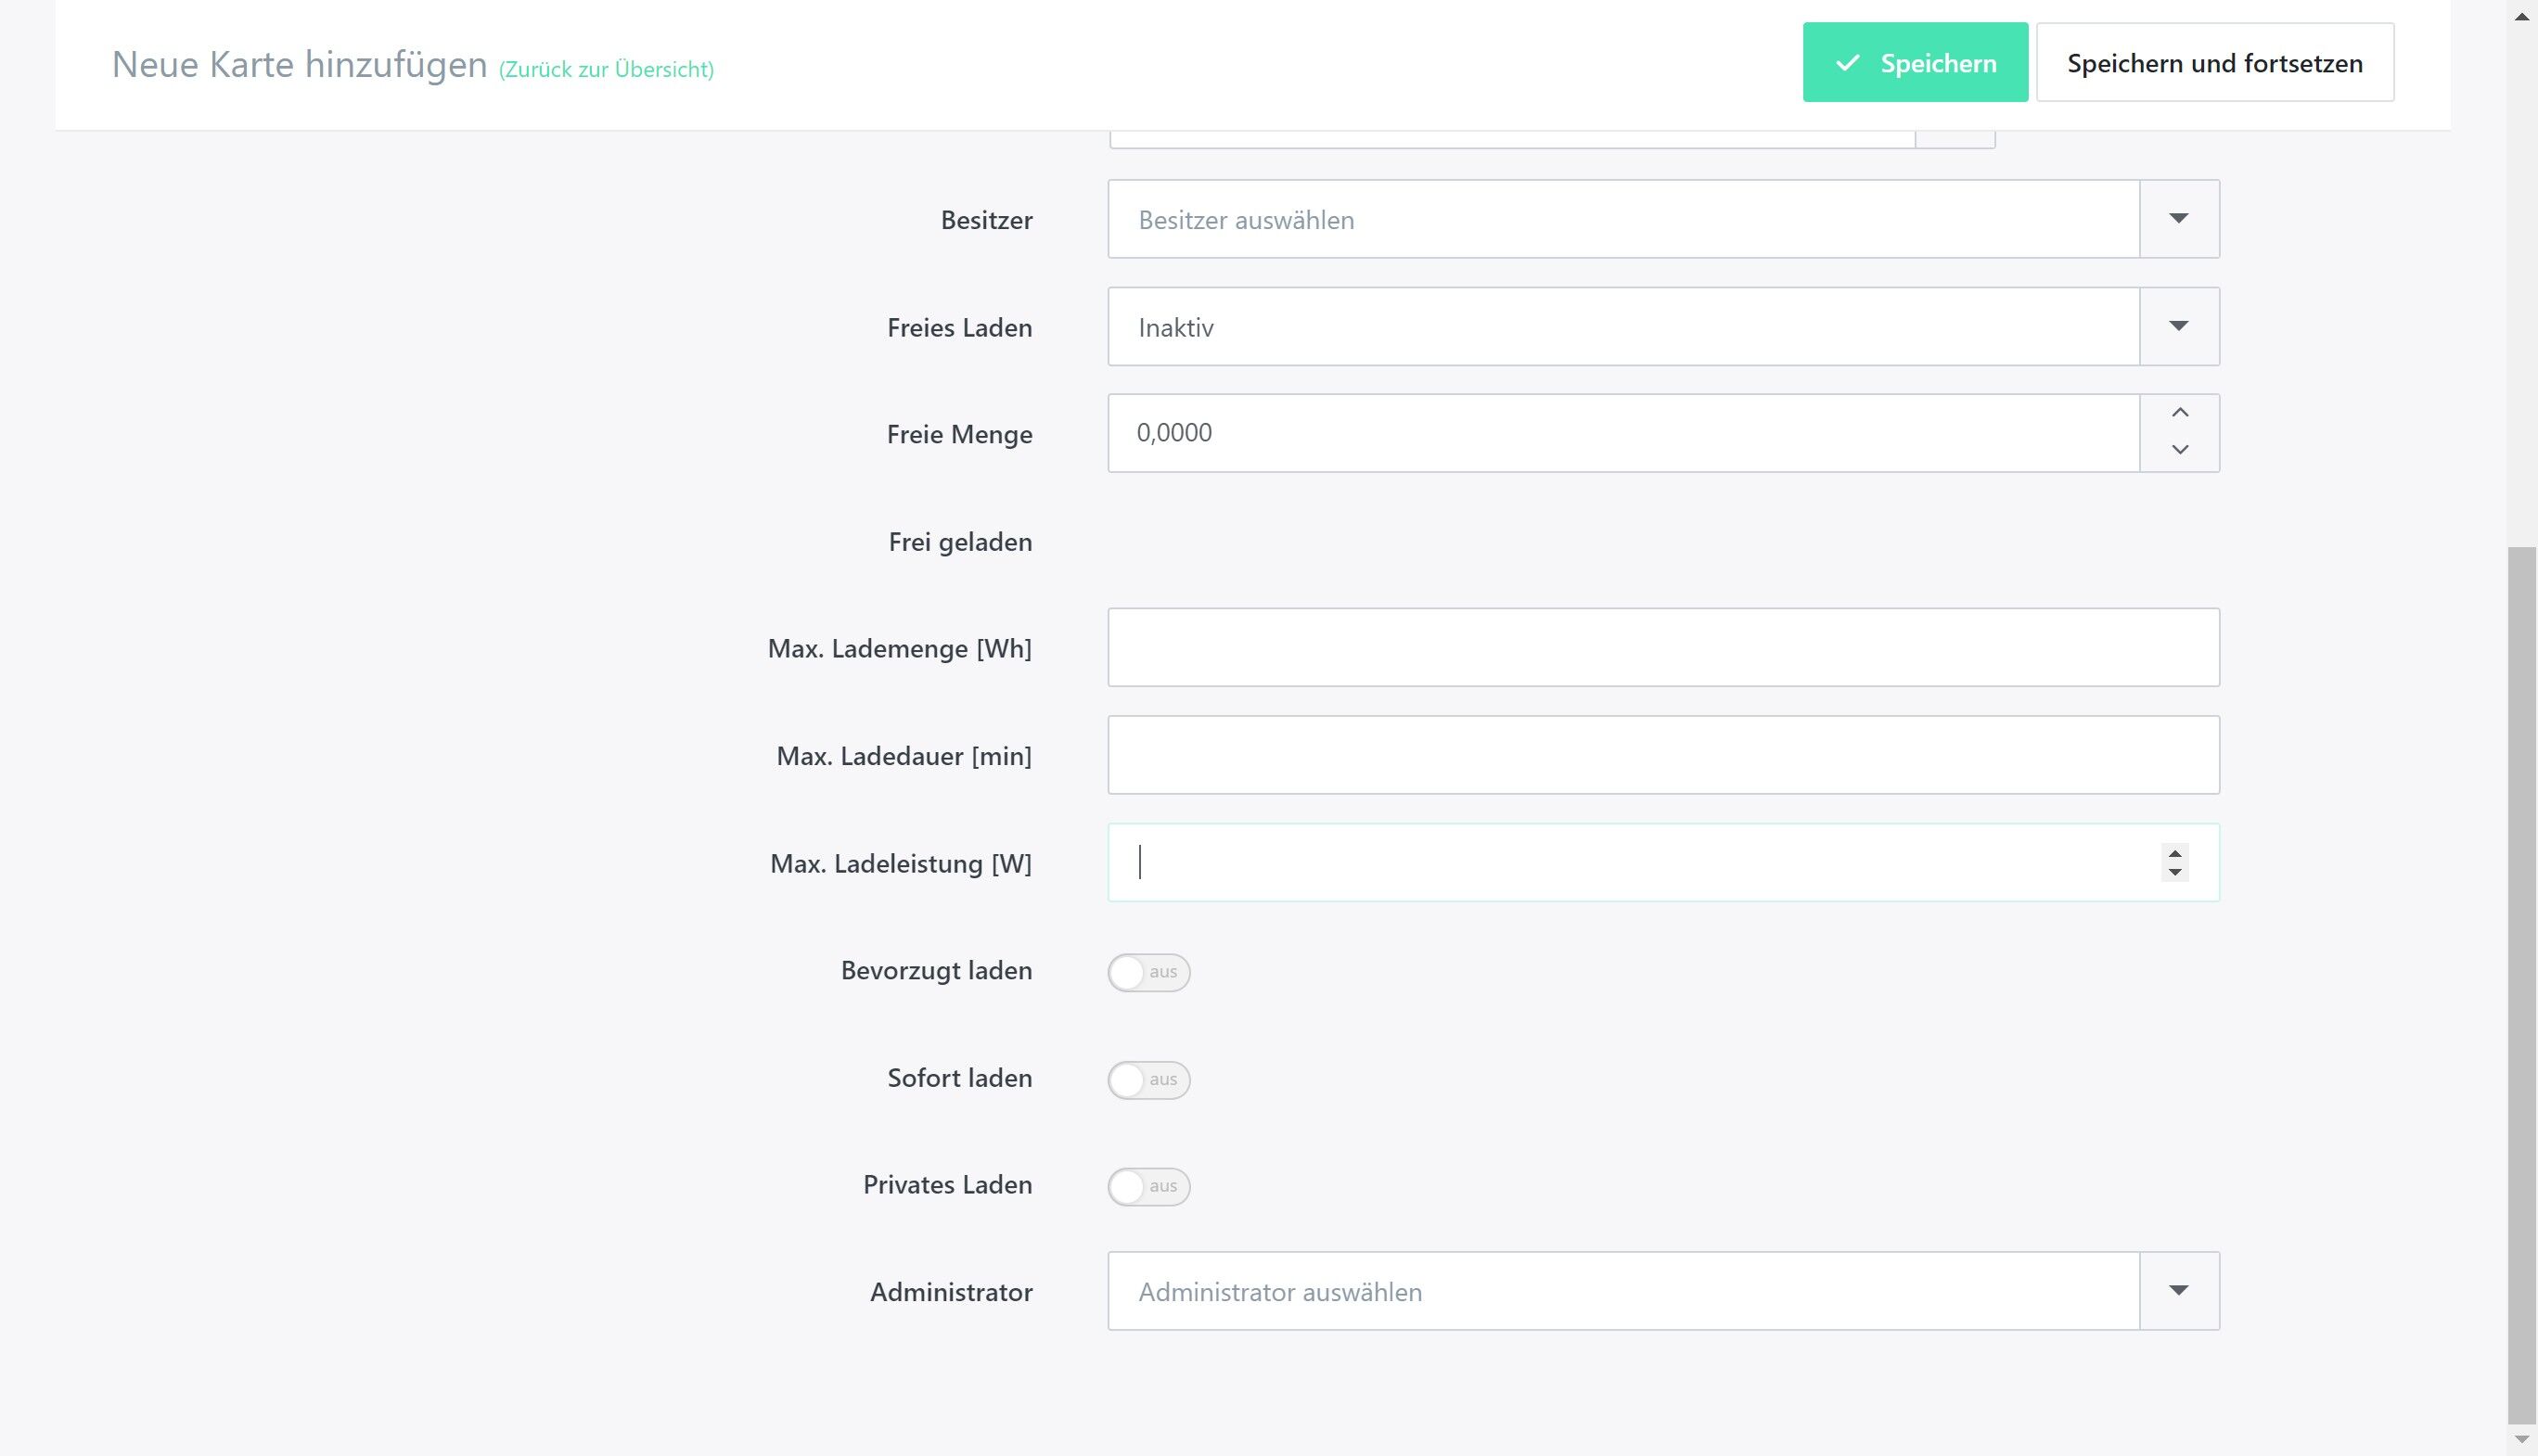Save using the Speichern und fortsetzen button

pos(2215,62)
